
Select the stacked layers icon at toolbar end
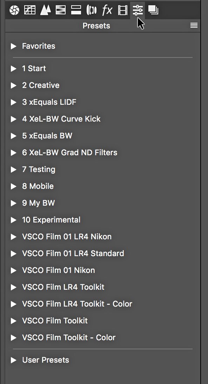[152, 10]
